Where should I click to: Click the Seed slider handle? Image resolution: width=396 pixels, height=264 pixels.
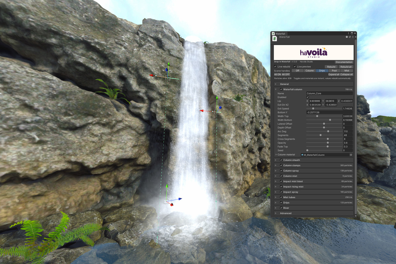[307, 150]
